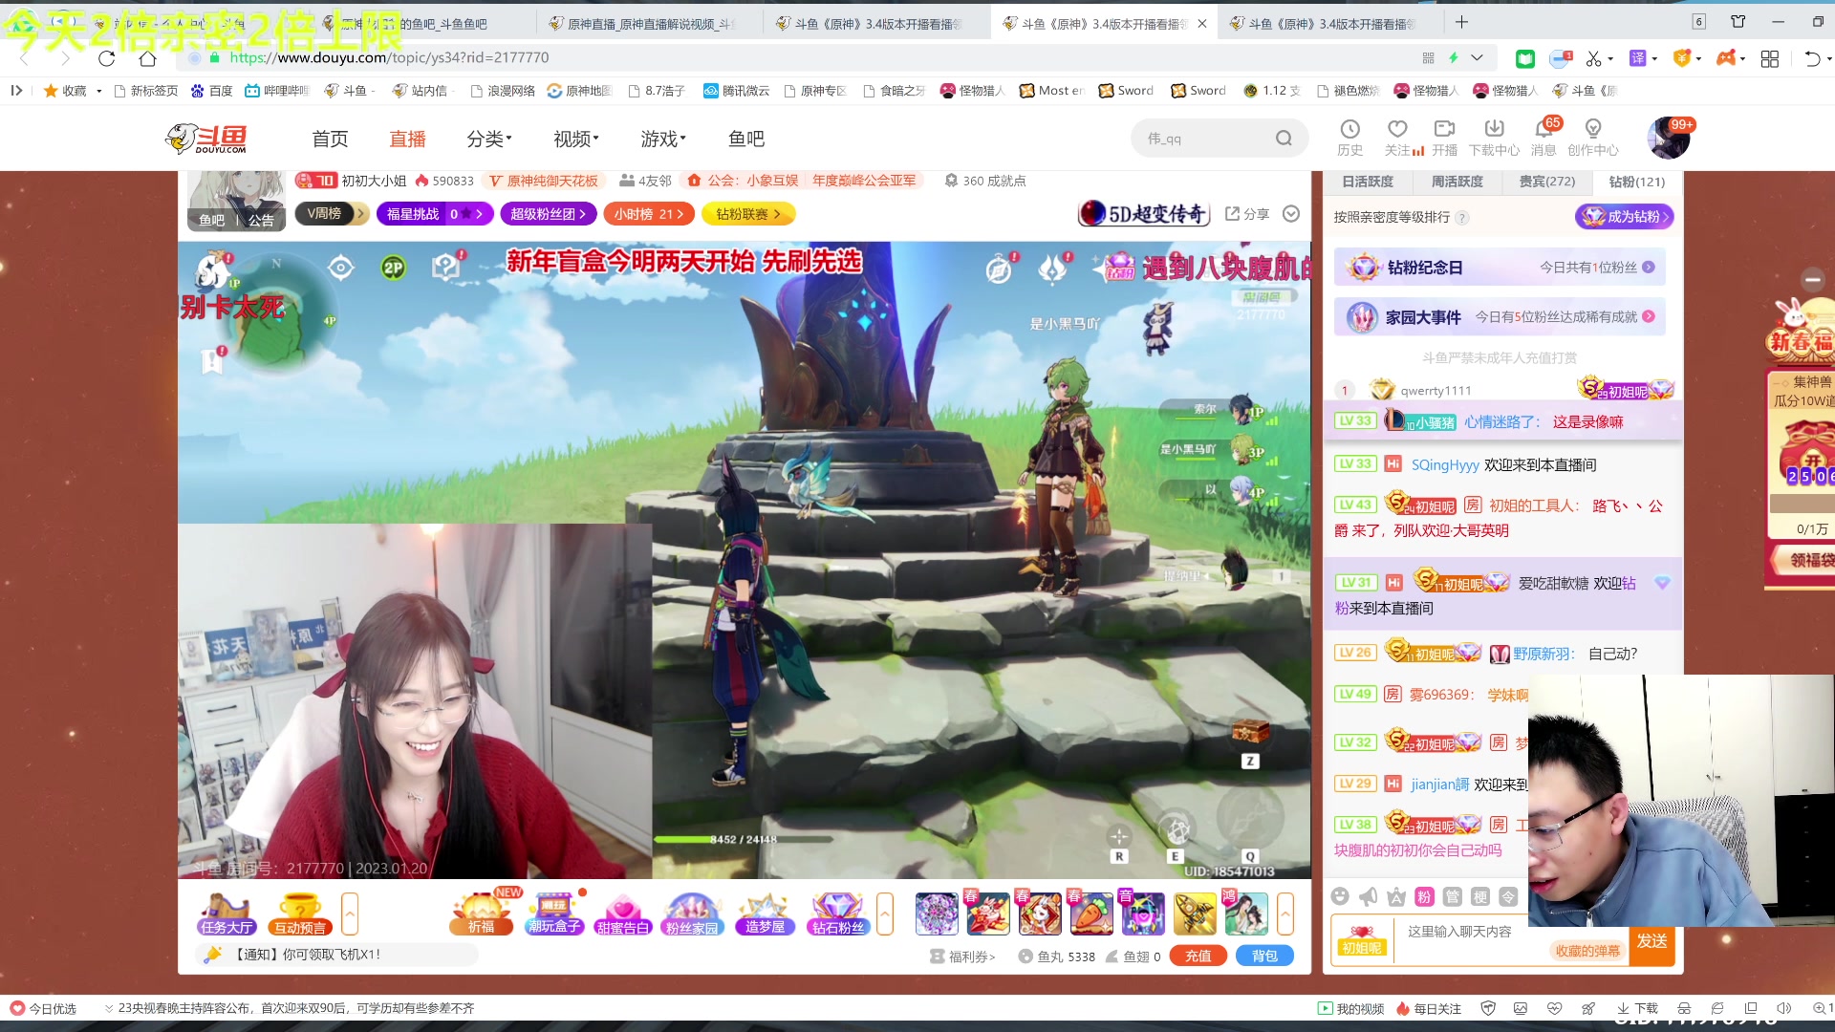1835x1032 pixels.
Task: Open the emoji picker in chat
Action: [x=1340, y=896]
